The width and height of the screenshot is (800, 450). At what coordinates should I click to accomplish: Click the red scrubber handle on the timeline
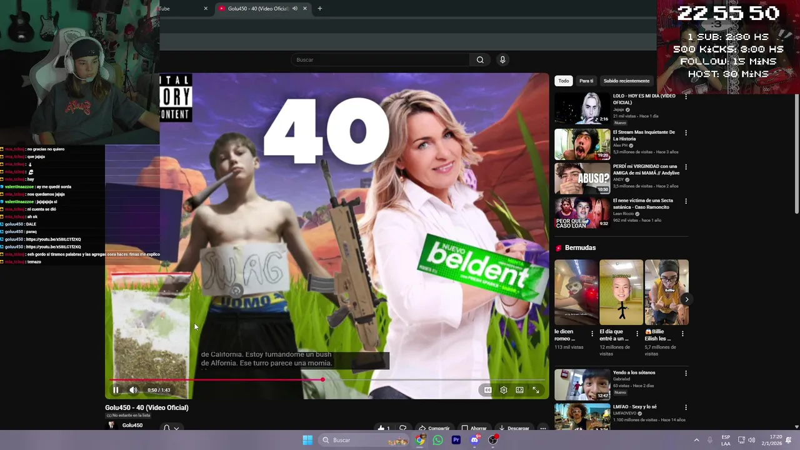[322, 379]
